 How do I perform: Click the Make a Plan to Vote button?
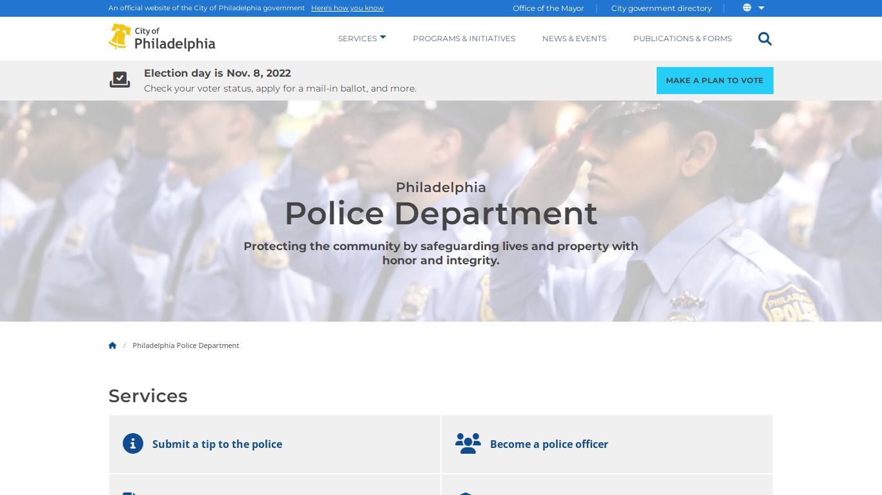pos(715,81)
